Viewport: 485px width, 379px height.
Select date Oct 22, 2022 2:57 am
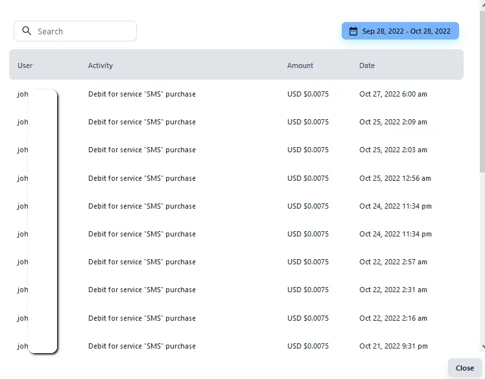[393, 262]
